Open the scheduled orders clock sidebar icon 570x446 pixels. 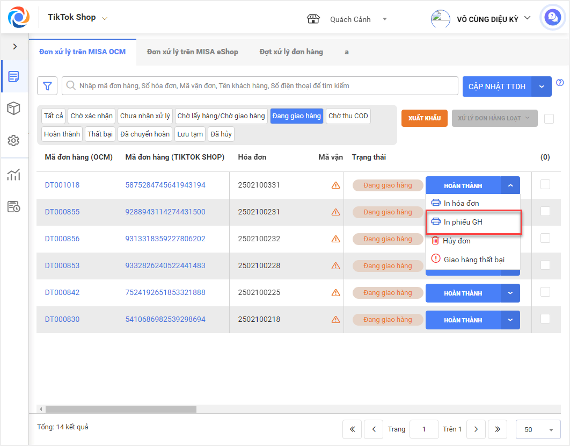(14, 206)
